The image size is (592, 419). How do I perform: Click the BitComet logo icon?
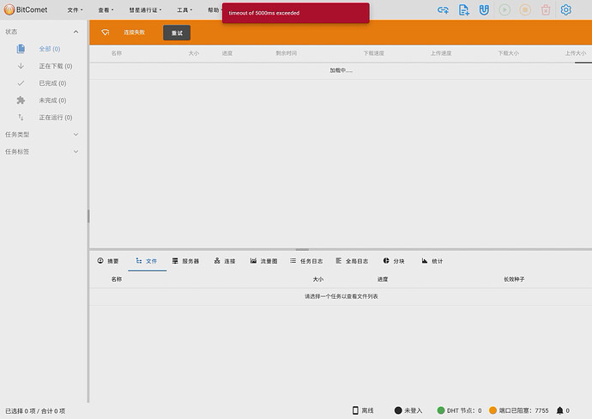pos(9,10)
